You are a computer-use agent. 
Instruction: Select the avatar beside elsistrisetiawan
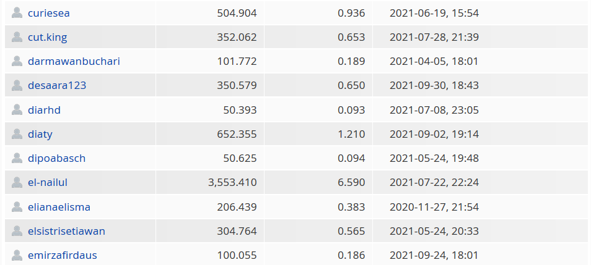[17, 231]
